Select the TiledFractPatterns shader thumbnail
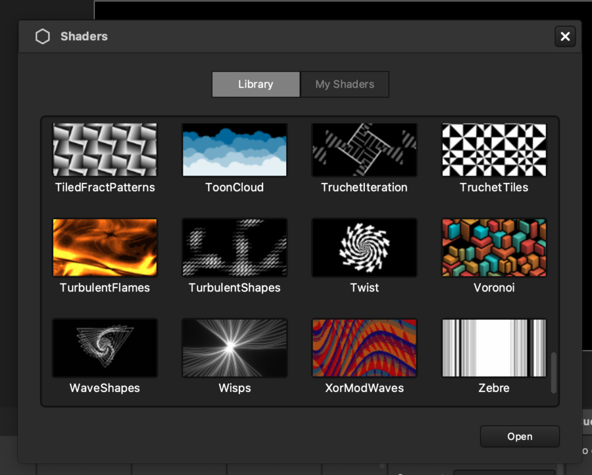The image size is (592, 475). point(105,149)
